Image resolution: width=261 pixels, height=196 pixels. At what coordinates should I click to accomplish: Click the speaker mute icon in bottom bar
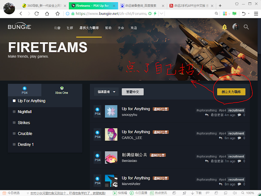(x=235, y=193)
